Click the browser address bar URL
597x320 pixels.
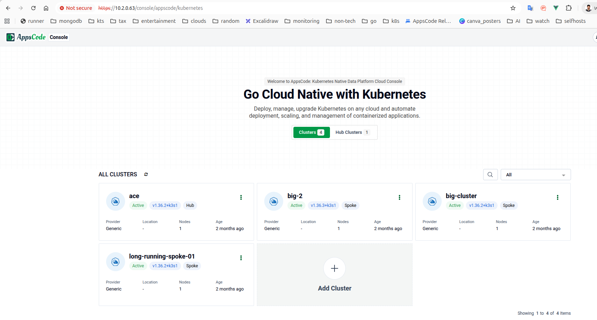click(x=150, y=8)
